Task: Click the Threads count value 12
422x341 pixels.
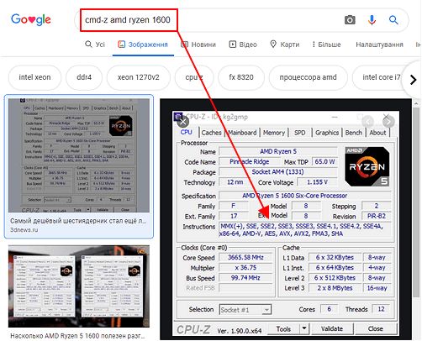Action: click(x=381, y=309)
